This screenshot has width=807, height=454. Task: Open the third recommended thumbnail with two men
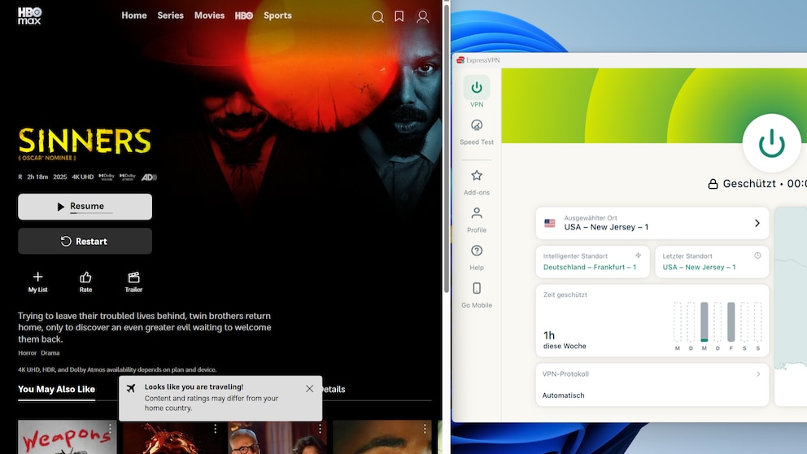point(277,437)
